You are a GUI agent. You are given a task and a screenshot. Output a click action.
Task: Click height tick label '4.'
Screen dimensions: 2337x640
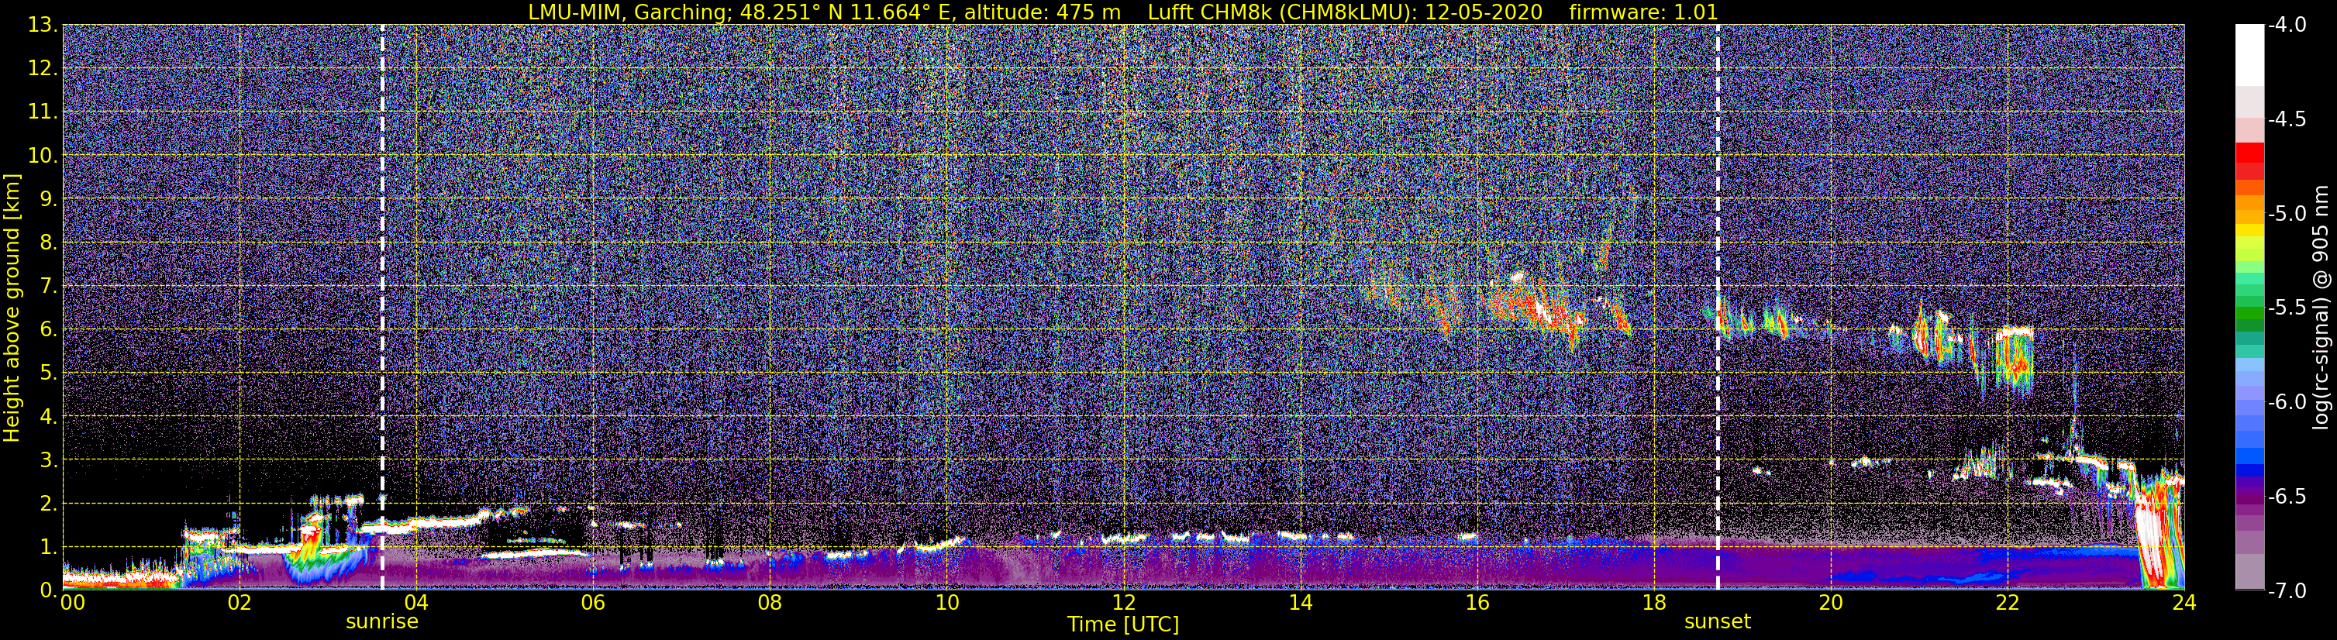coord(48,417)
